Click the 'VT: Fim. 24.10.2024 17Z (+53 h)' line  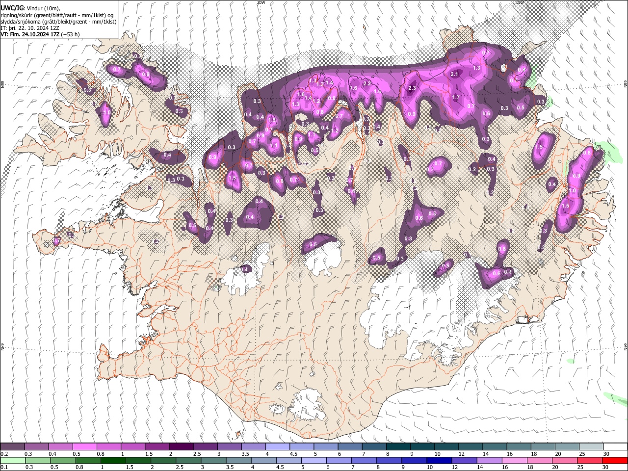pyautogui.click(x=40, y=34)
